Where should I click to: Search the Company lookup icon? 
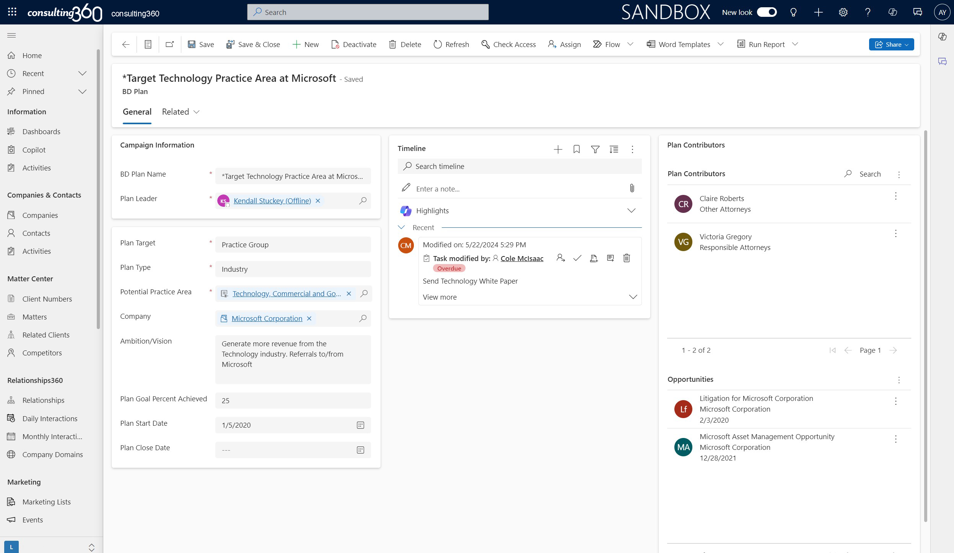(363, 318)
